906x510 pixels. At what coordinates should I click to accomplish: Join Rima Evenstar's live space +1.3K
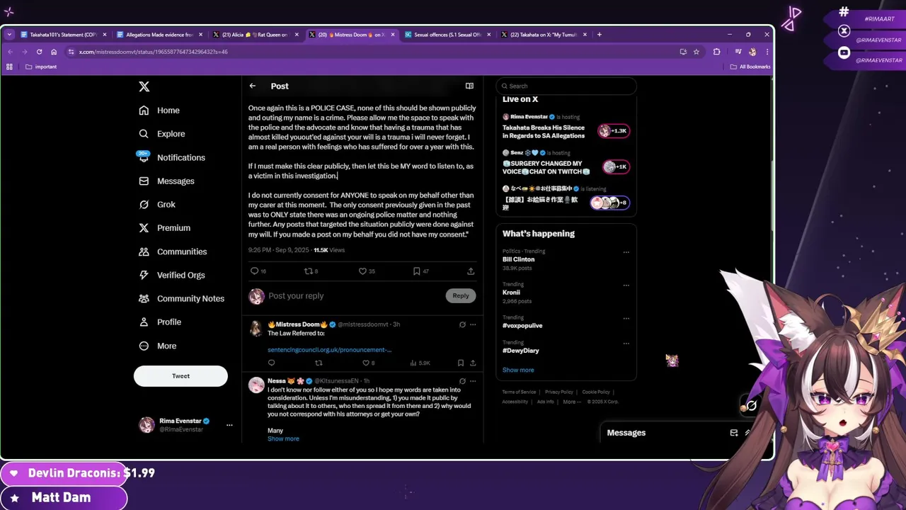coord(614,131)
